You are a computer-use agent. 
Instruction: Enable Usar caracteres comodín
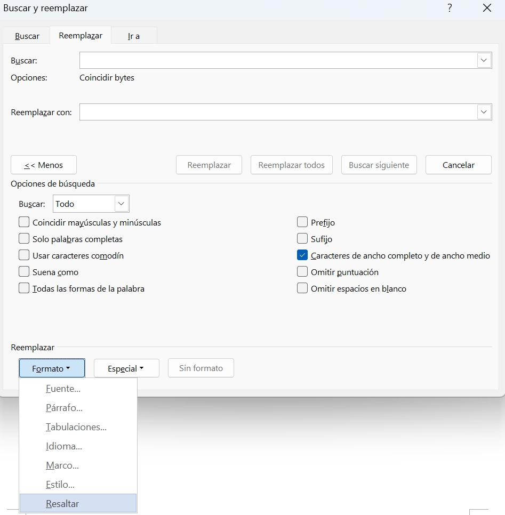pyautogui.click(x=24, y=255)
